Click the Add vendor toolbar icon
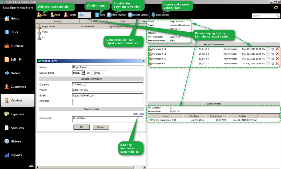 (39, 15)
